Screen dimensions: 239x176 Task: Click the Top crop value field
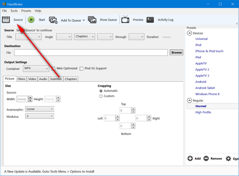125,110
